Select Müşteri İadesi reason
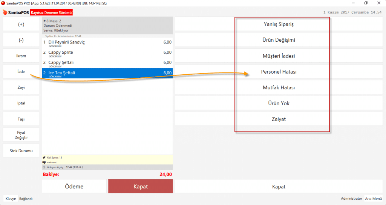 tap(279, 56)
